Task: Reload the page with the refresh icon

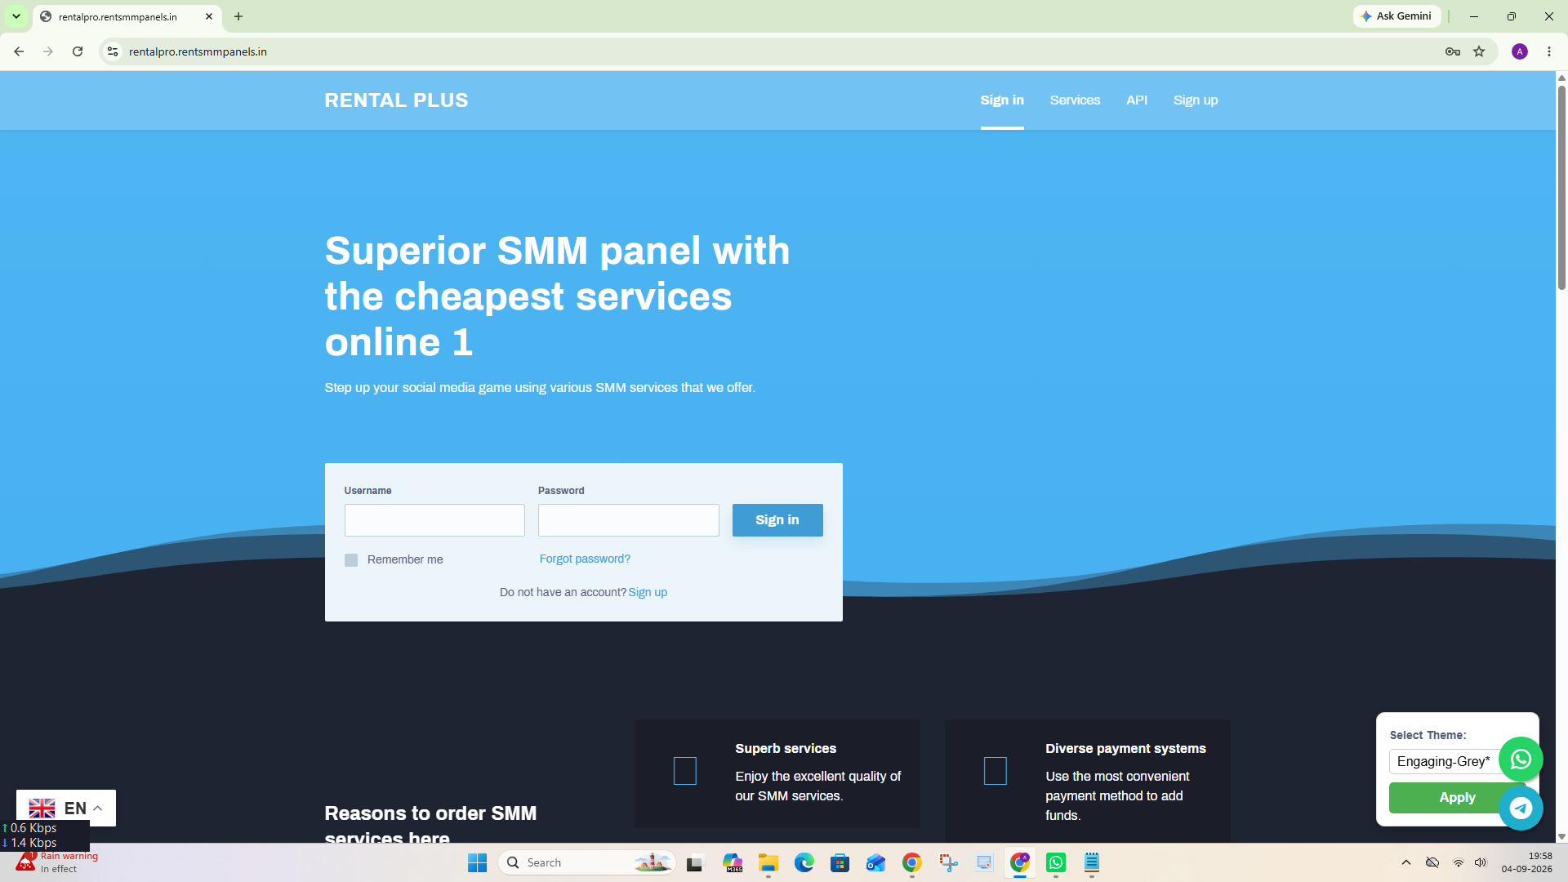Action: (78, 51)
